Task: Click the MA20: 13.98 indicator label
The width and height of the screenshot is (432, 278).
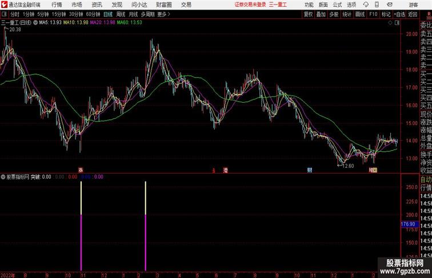Action: coord(102,22)
